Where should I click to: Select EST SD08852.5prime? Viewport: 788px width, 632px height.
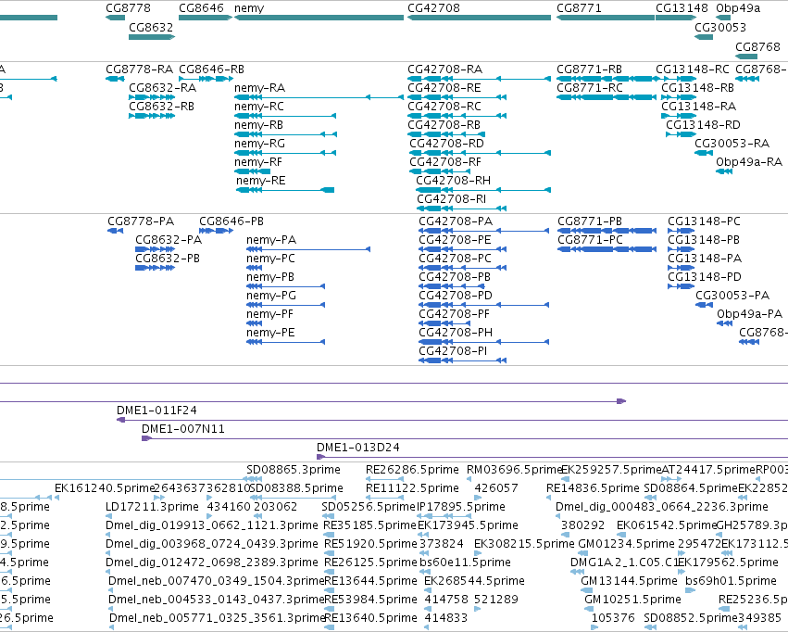tap(691, 618)
